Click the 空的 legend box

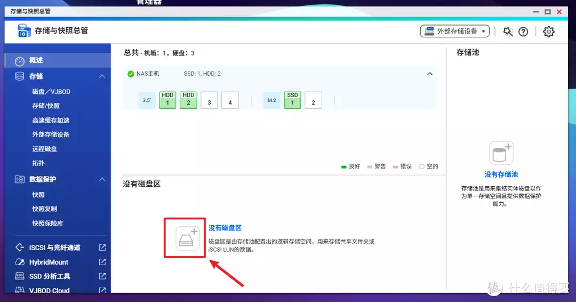click(421, 167)
